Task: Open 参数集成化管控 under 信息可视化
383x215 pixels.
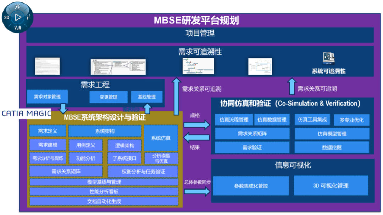Action: (x=251, y=186)
